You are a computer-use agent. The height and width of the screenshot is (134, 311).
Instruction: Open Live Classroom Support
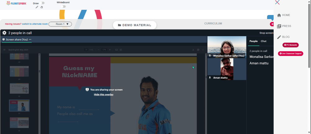290,53
